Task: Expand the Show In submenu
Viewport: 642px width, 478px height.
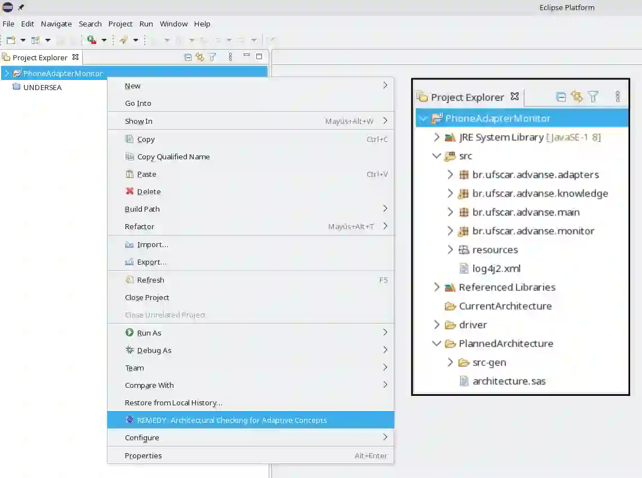Action: coord(251,121)
